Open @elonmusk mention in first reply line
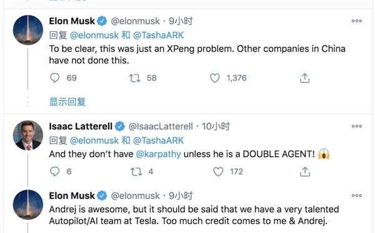The height and width of the screenshot is (233, 375). [94, 36]
